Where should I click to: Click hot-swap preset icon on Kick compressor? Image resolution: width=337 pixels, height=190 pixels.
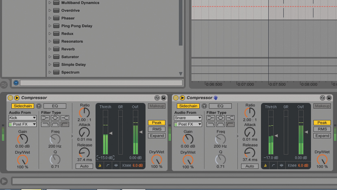(x=157, y=98)
